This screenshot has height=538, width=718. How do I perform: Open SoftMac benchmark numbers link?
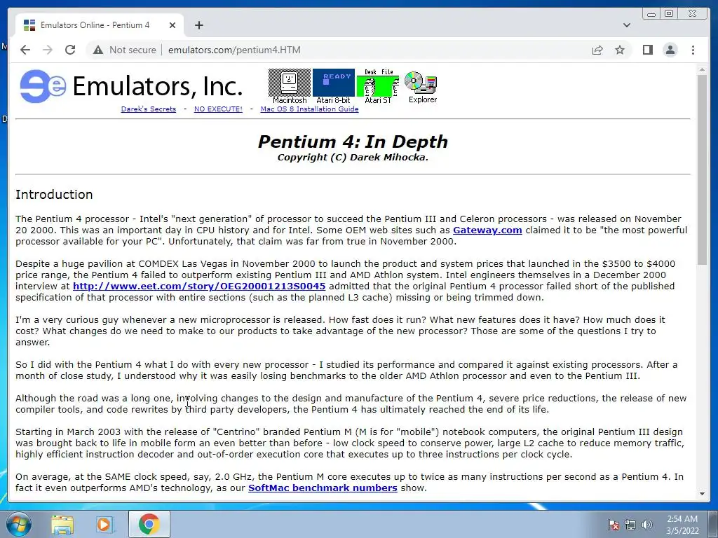click(323, 488)
